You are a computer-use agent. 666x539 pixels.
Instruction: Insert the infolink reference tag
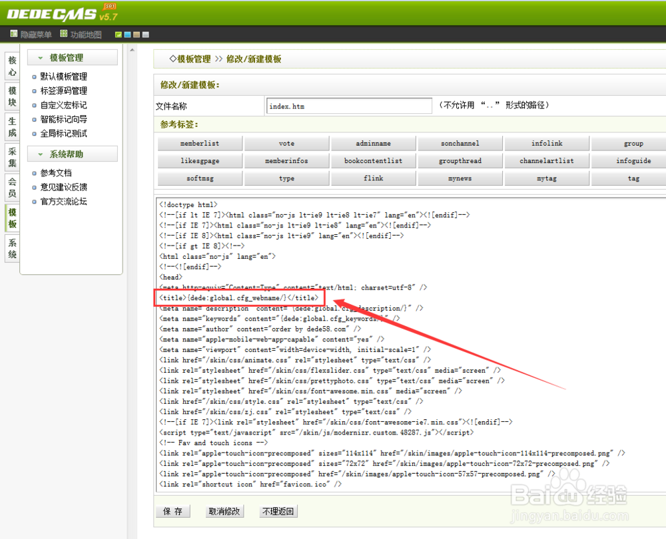(547, 144)
